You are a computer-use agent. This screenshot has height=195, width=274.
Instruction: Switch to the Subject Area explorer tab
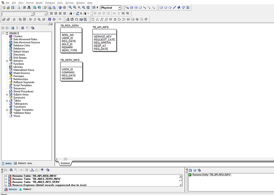pos(23,163)
